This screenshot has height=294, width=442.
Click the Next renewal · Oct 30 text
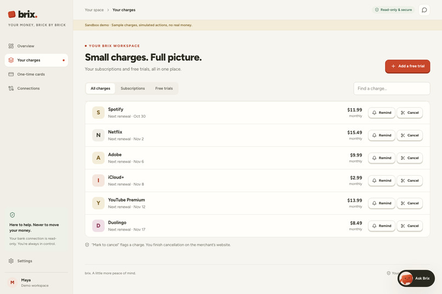(127, 116)
